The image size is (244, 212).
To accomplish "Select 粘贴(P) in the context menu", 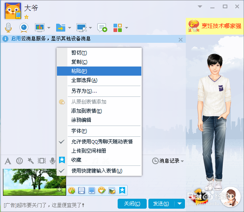I will (x=99, y=71).
